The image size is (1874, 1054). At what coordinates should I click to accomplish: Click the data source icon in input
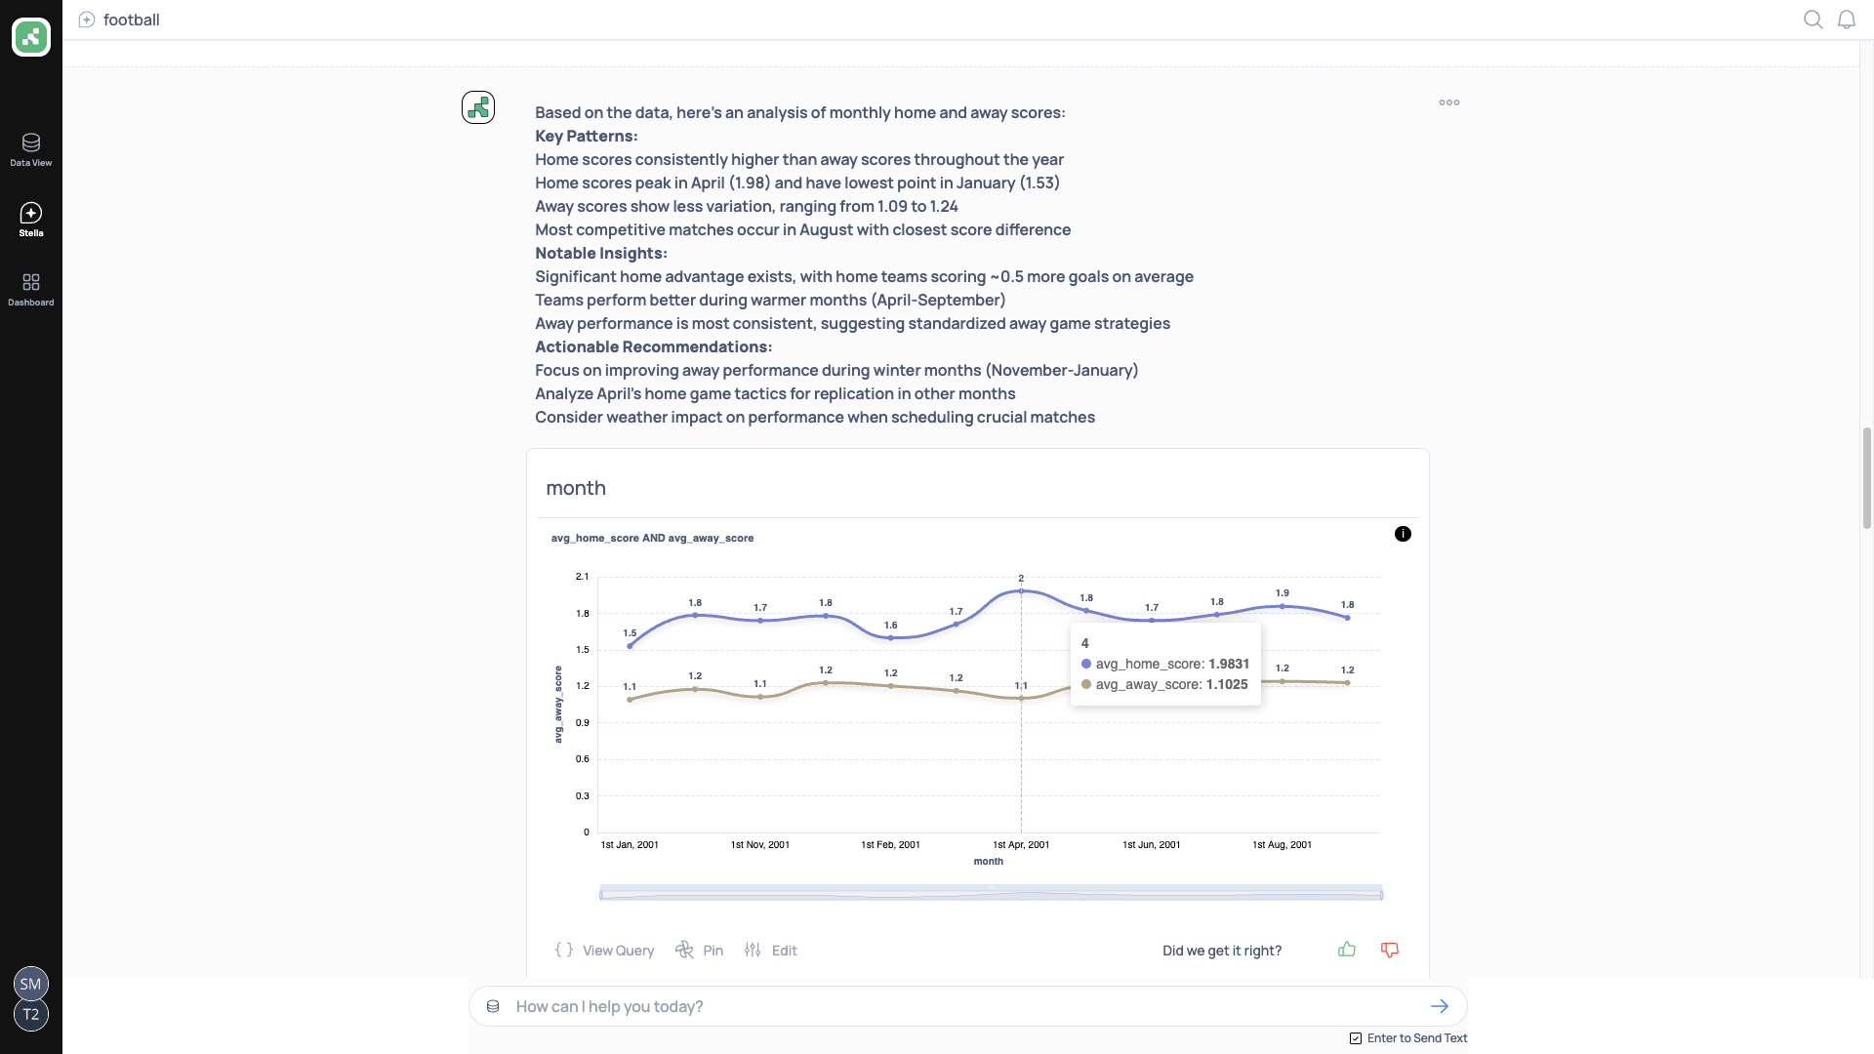click(x=494, y=1006)
